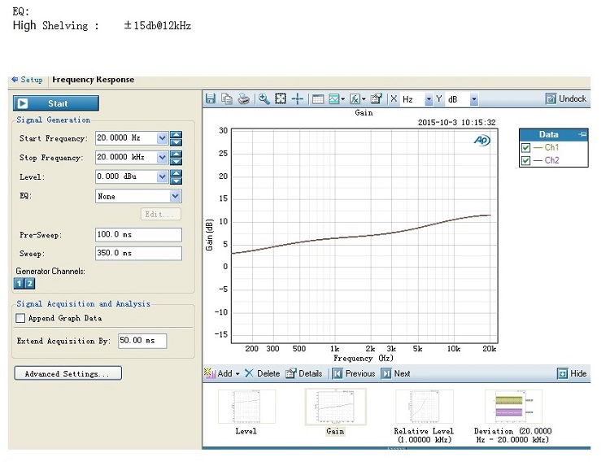This screenshot has height=466, width=610.
Task: Toggle generator channel 2 button
Action: tap(29, 284)
